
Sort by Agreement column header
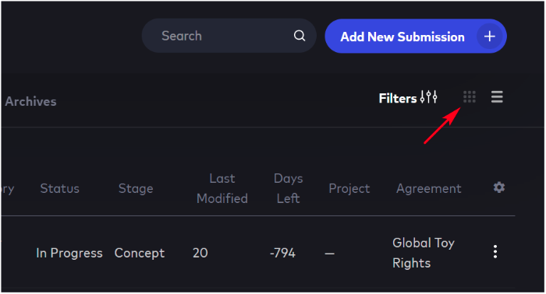click(429, 188)
